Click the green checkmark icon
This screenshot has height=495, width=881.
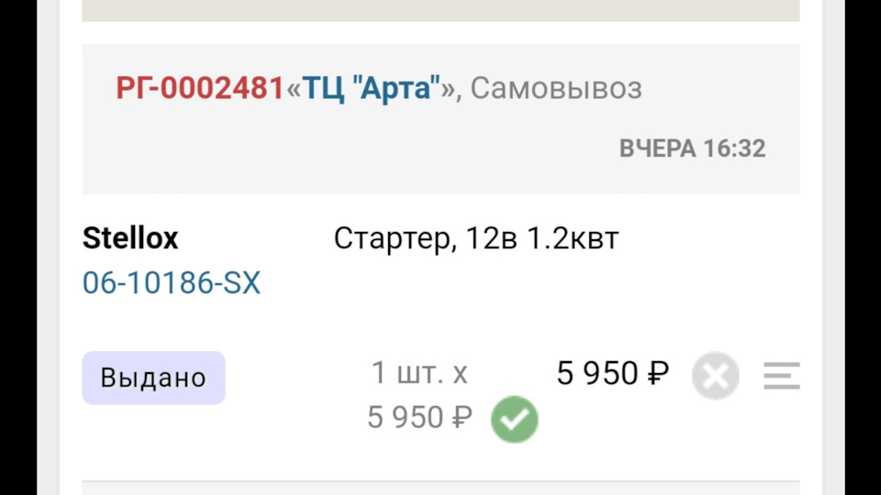514,420
